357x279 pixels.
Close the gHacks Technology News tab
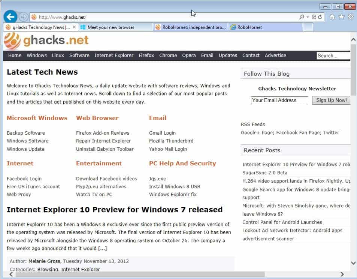(74, 27)
